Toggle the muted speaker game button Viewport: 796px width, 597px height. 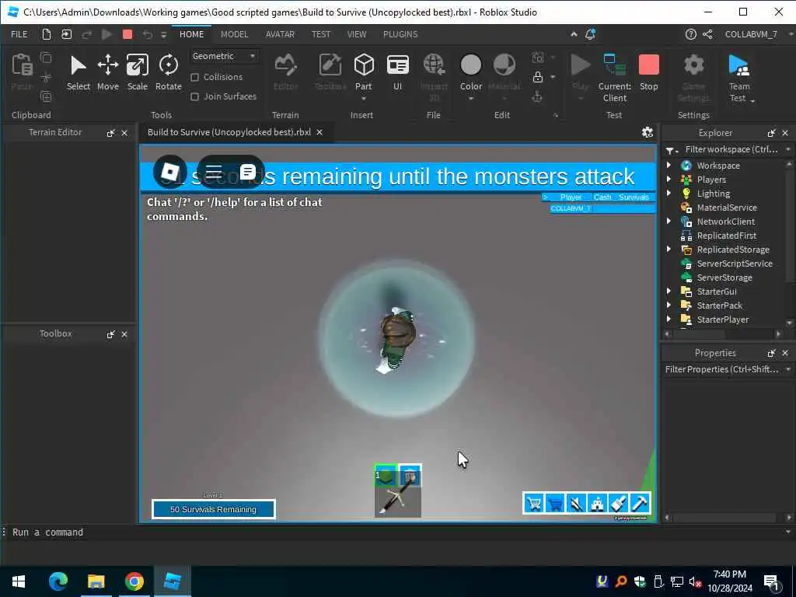pyautogui.click(x=576, y=503)
